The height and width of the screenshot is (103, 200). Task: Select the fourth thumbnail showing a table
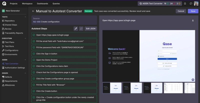point(173,88)
